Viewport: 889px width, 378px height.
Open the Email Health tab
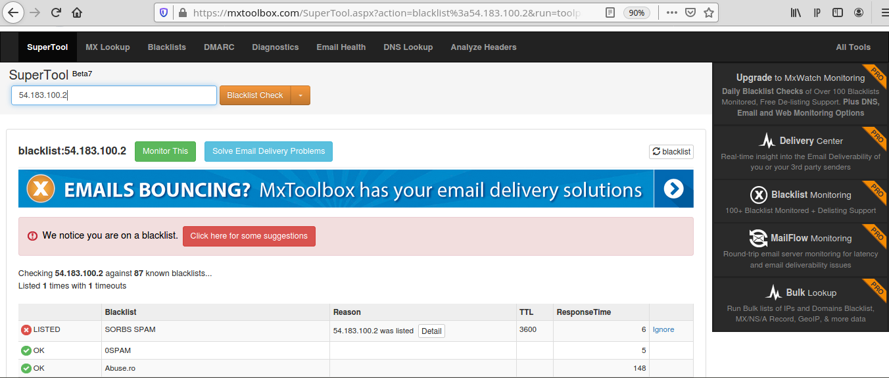pos(341,47)
